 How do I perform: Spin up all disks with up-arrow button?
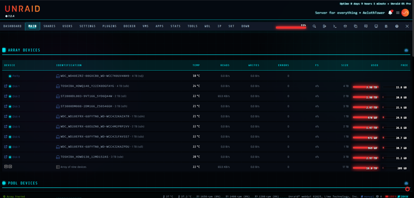(x=10, y=167)
